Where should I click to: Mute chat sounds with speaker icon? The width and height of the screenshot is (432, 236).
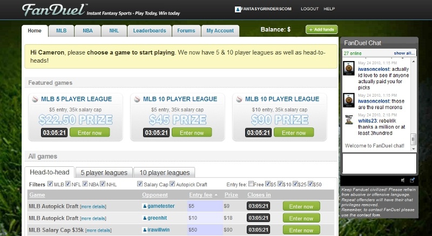point(403,180)
